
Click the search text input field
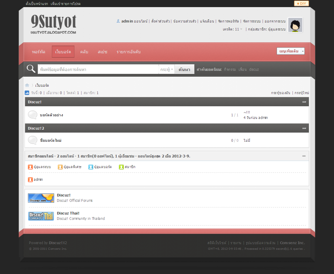(98, 69)
